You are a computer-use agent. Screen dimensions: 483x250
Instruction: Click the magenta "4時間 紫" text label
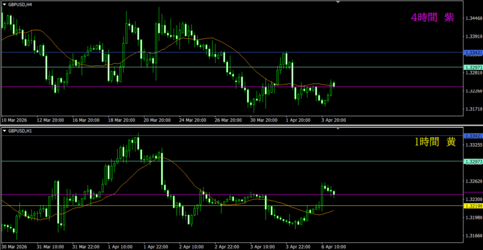tap(433, 18)
